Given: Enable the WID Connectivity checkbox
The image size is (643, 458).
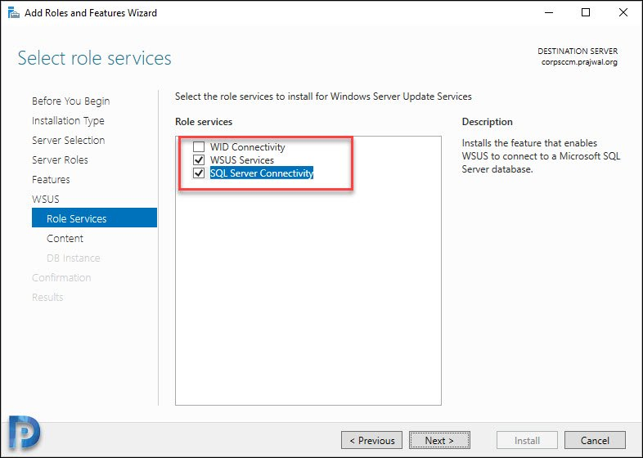Looking at the screenshot, I should 199,146.
